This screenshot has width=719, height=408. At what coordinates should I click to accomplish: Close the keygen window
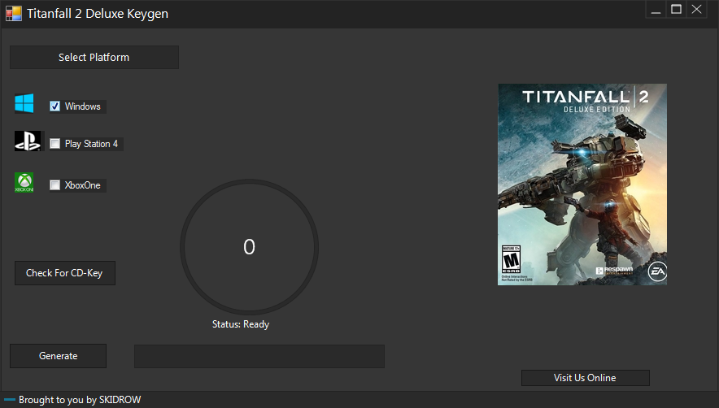[696, 9]
